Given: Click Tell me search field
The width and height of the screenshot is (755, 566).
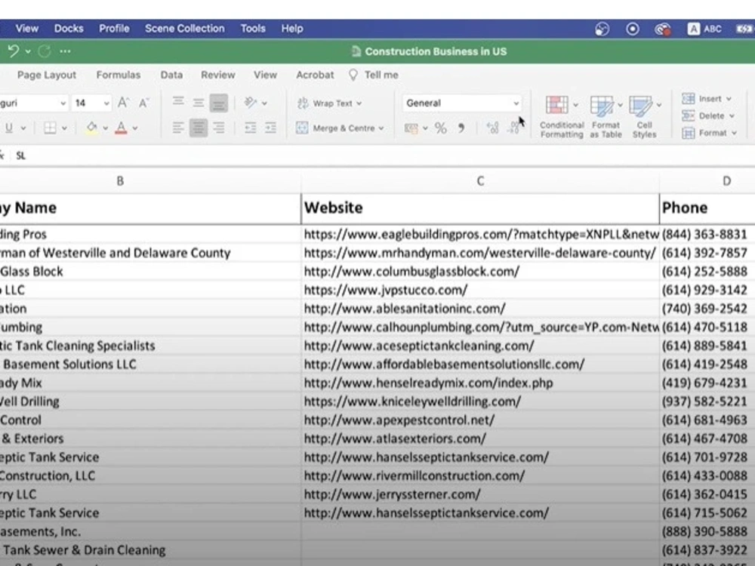Looking at the screenshot, I should (374, 75).
